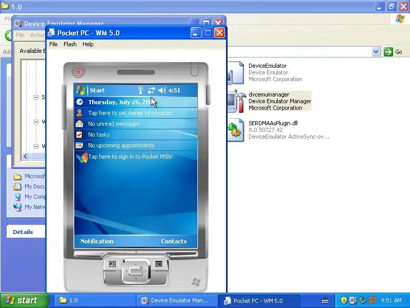This screenshot has height=308, width=410.
Task: Switch to Pocket PC - WM 5.0 taskbar button
Action: tap(259, 300)
